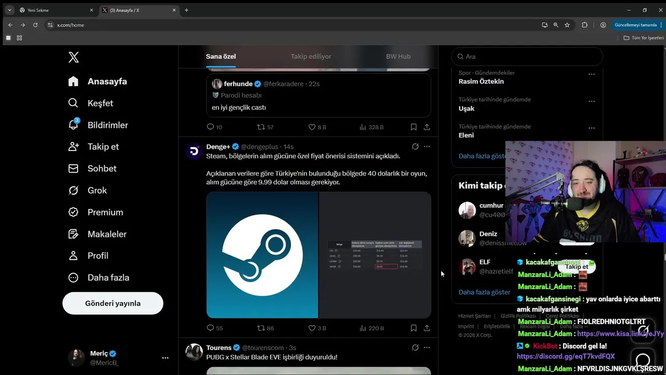666x375 pixels.
Task: Open Grok from sidebar
Action: point(87,190)
